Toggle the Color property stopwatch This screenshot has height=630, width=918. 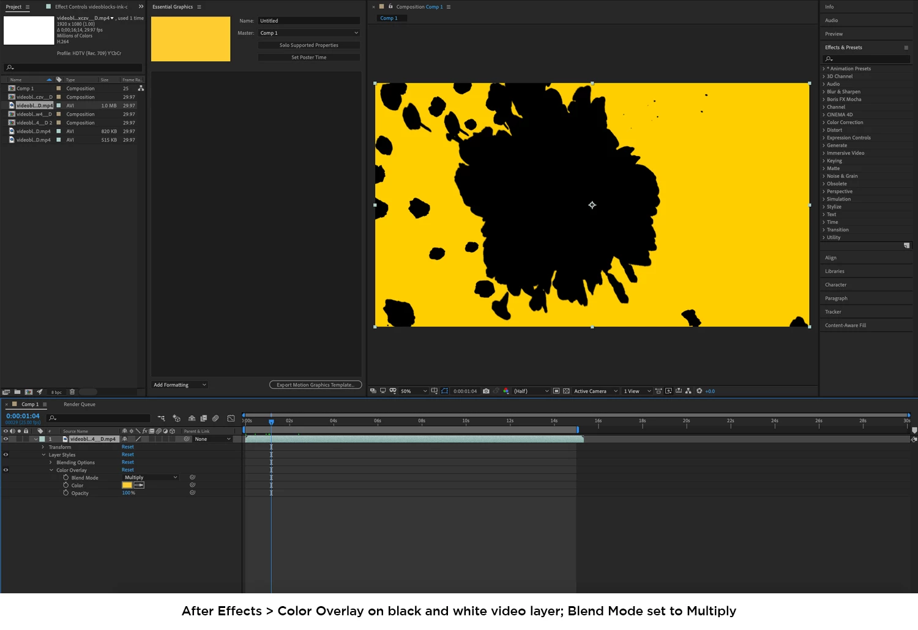tap(66, 485)
